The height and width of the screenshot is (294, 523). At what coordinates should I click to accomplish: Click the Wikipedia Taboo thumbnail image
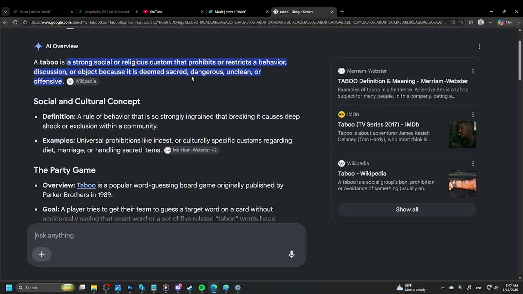pos(463,184)
